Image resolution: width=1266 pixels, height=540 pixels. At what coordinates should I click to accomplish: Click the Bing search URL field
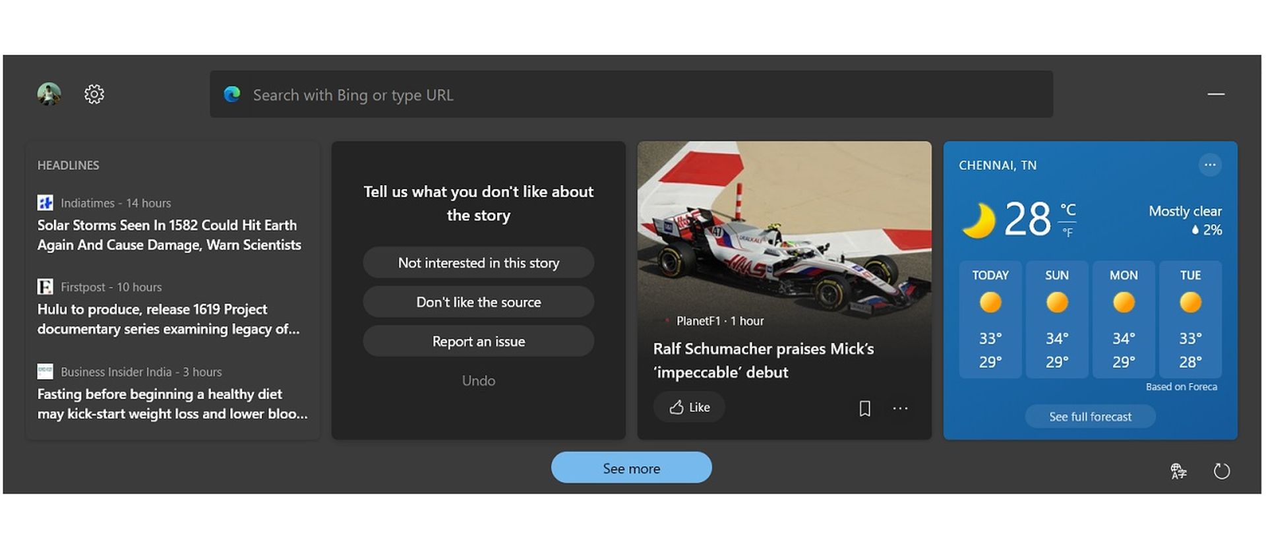pos(630,95)
